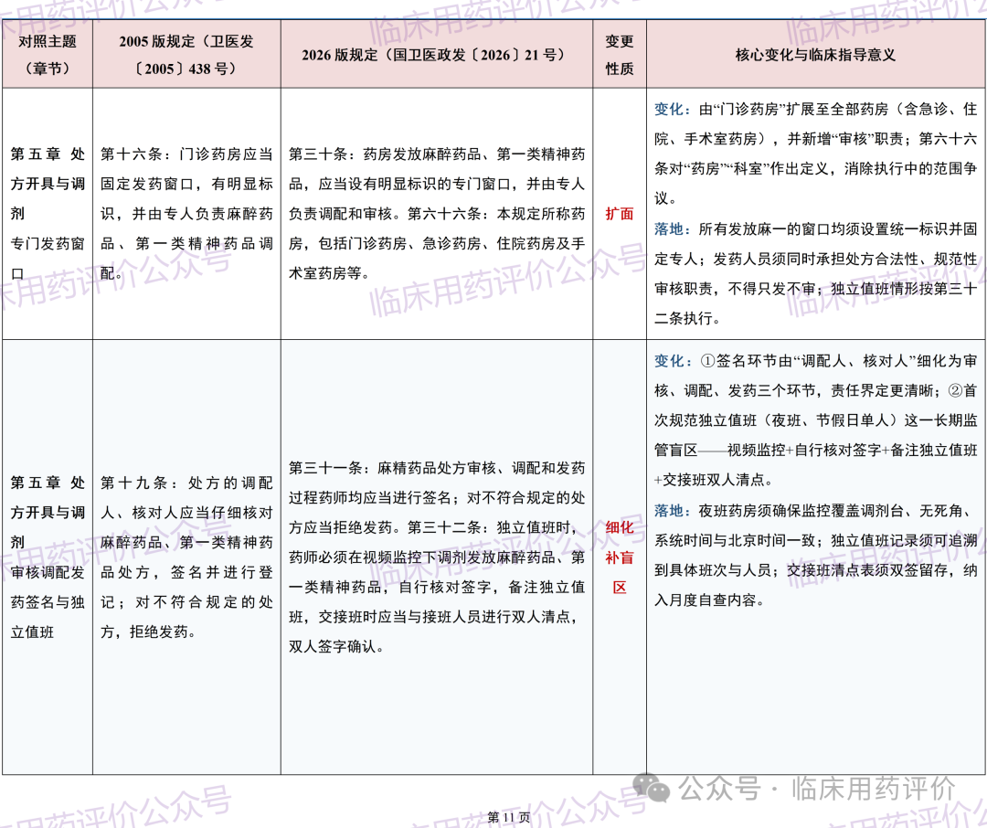987x828 pixels.
Task: Click the '变化：①签名环节由“调配人、核对人”' paragraph
Action: pos(815,420)
